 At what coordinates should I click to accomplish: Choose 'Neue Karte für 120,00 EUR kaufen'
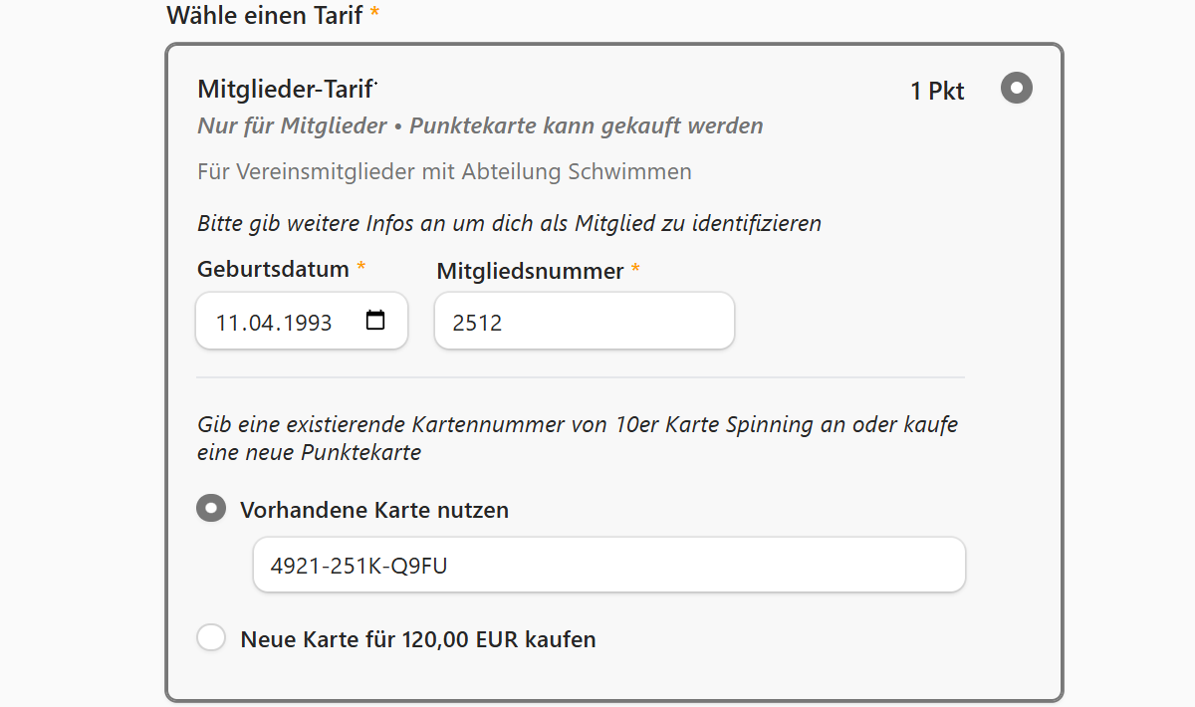pyautogui.click(x=211, y=637)
